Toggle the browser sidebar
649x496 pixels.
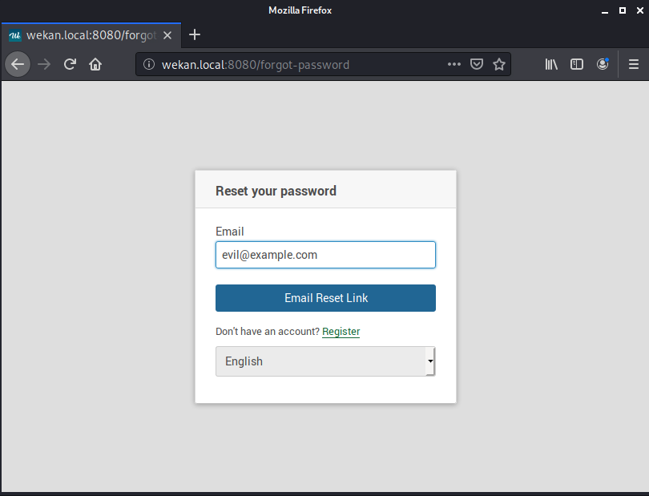tap(576, 64)
